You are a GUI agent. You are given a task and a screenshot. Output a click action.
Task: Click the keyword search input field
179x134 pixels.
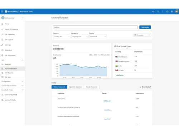pyautogui.click(x=95, y=27)
